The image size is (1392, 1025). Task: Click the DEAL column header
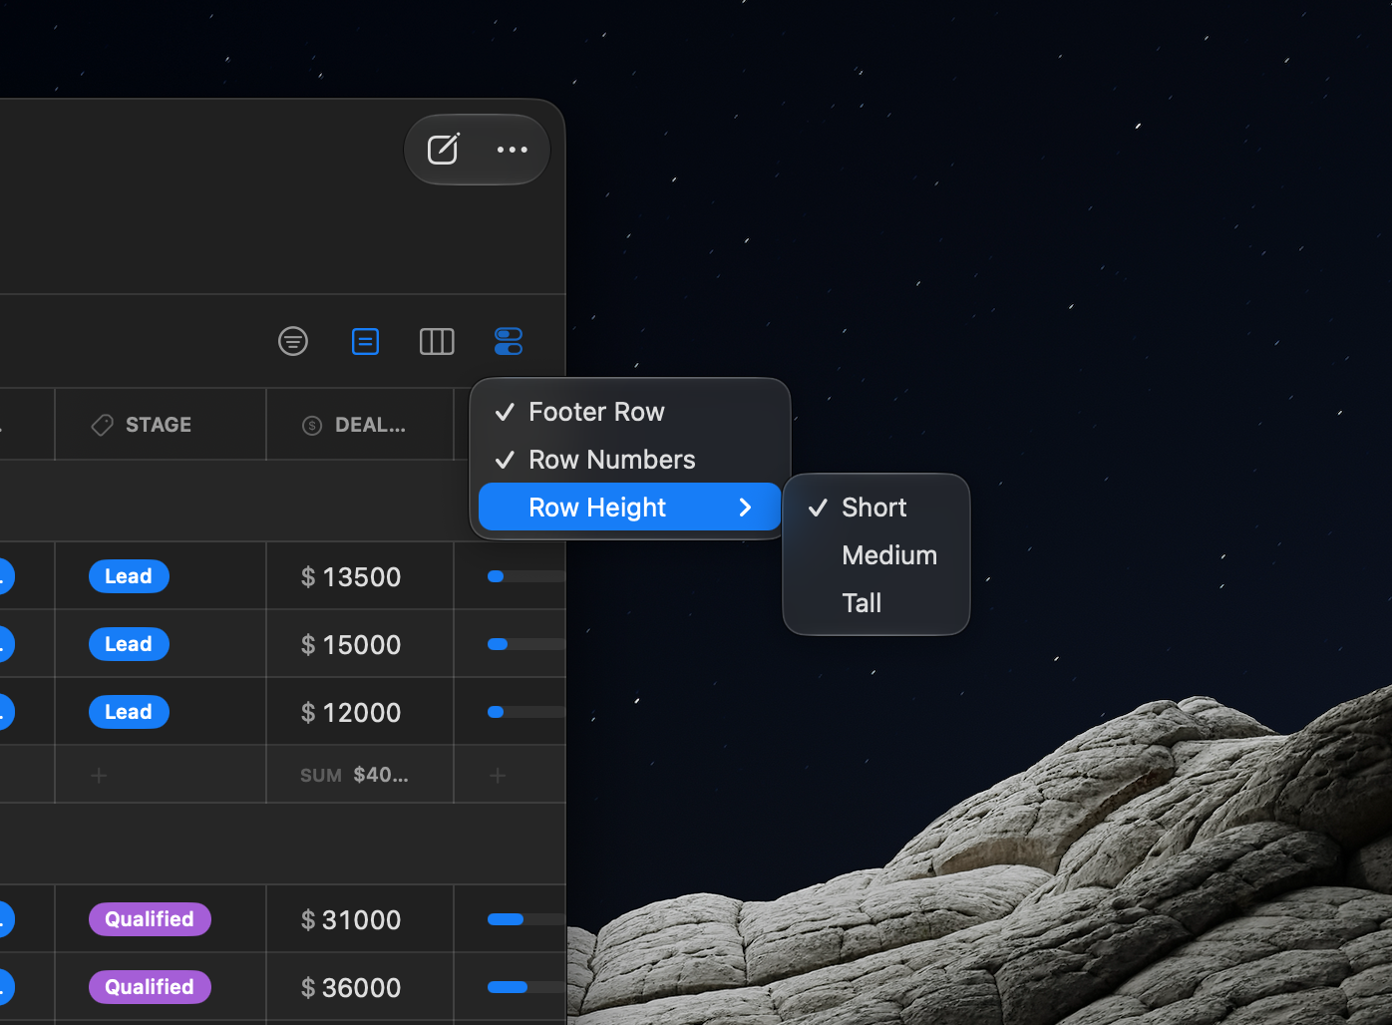click(360, 425)
